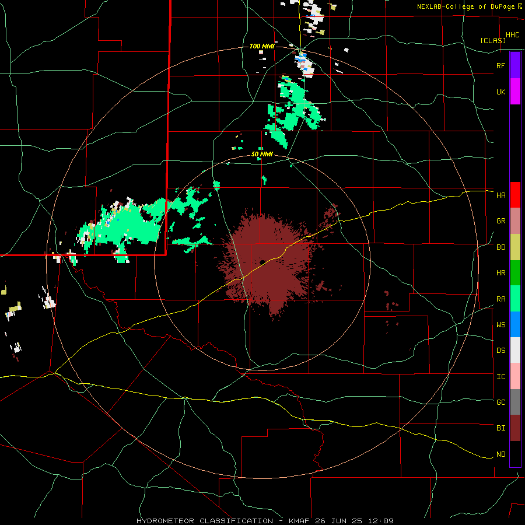Image resolution: width=525 pixels, height=525 pixels.
Task: Click the WS blue legend swatch
Action: tap(515, 324)
